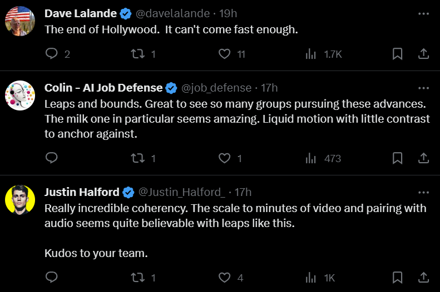Share Dave Lalande's tweet
The image size is (440, 292).
pyautogui.click(x=423, y=54)
